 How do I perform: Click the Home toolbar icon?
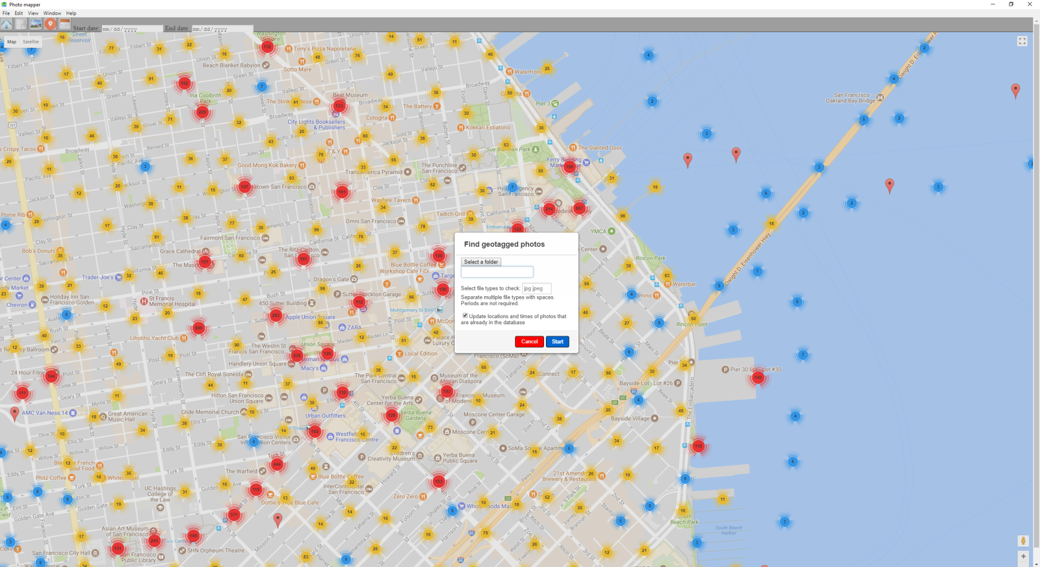point(7,24)
